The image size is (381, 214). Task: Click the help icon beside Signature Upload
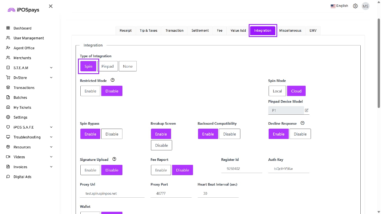point(114,159)
